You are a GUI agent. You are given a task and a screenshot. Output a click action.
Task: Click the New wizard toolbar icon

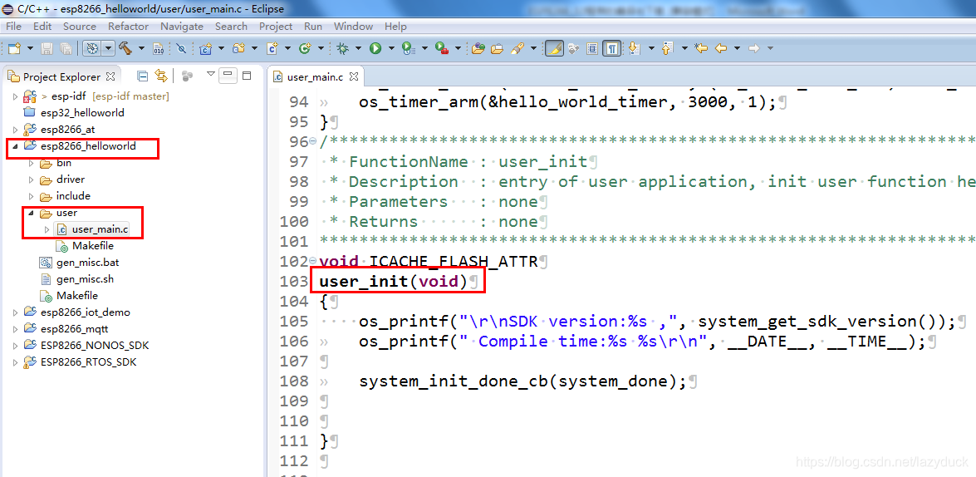(x=13, y=48)
